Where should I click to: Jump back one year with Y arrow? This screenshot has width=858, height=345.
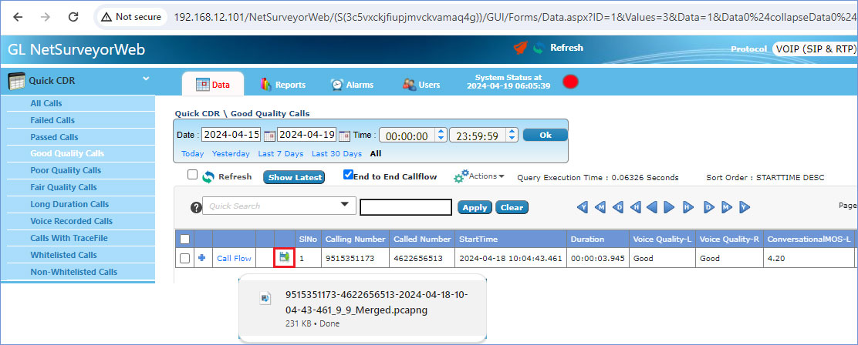584,207
